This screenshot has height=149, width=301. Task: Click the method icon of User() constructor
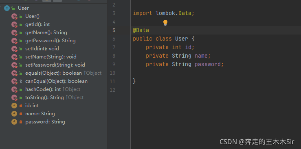pos(14,16)
